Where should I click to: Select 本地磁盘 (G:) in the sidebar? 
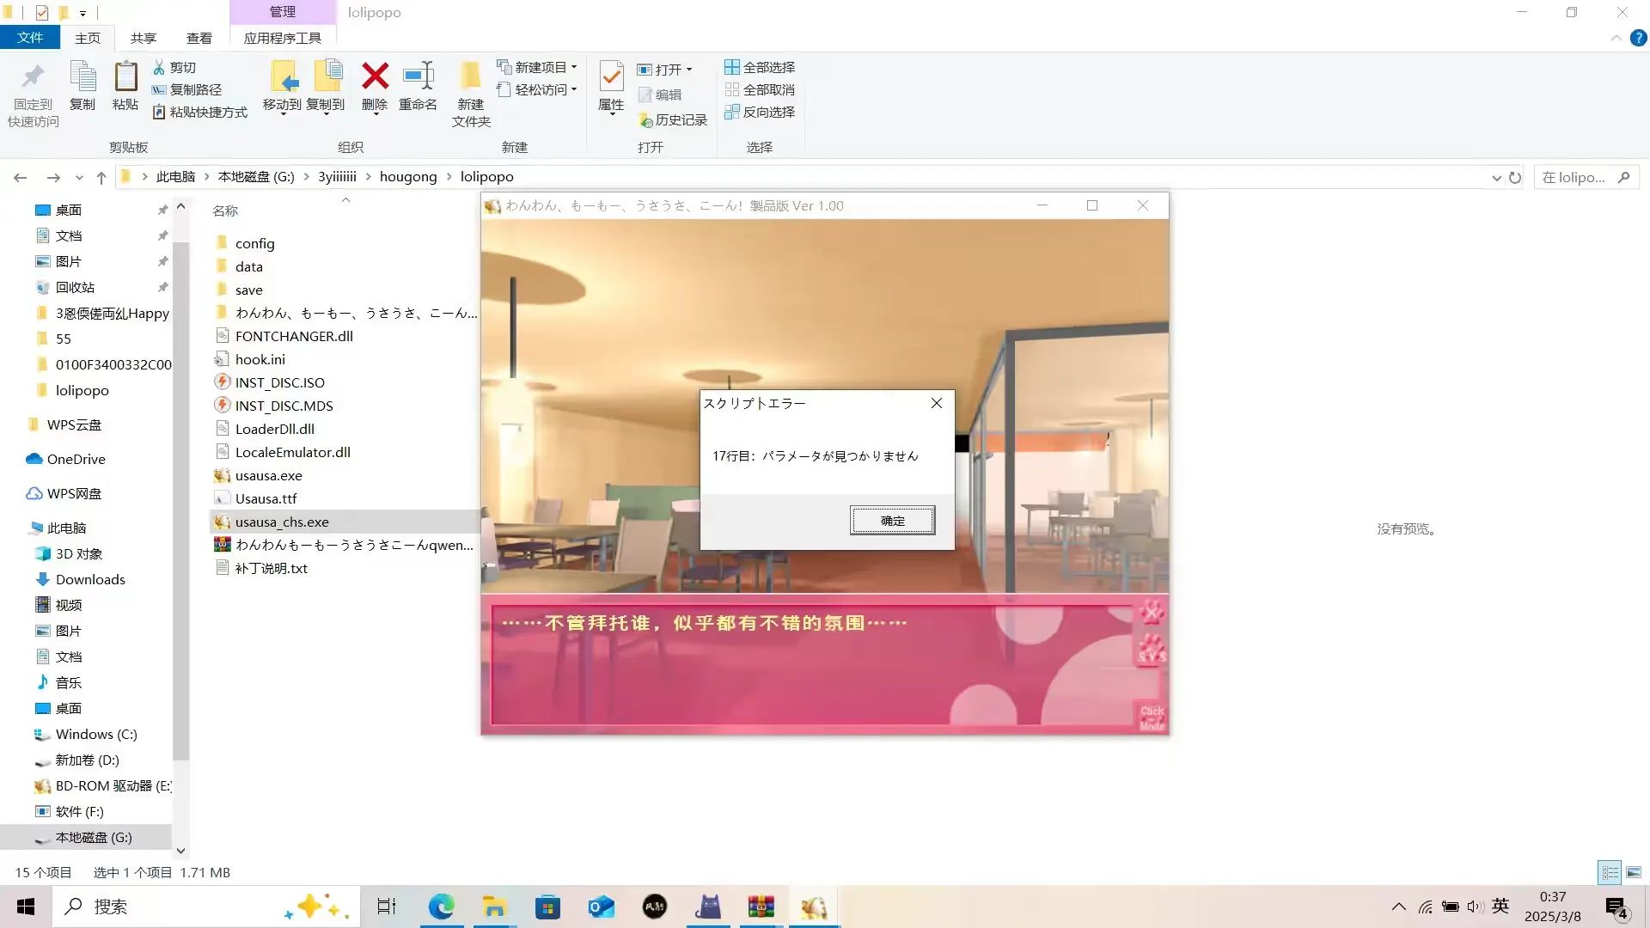pyautogui.click(x=93, y=838)
